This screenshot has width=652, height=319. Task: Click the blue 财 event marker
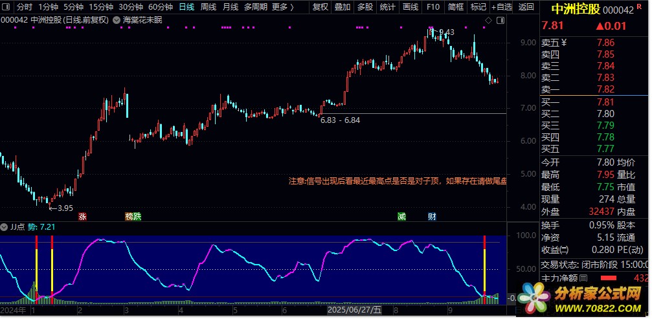coord(432,216)
